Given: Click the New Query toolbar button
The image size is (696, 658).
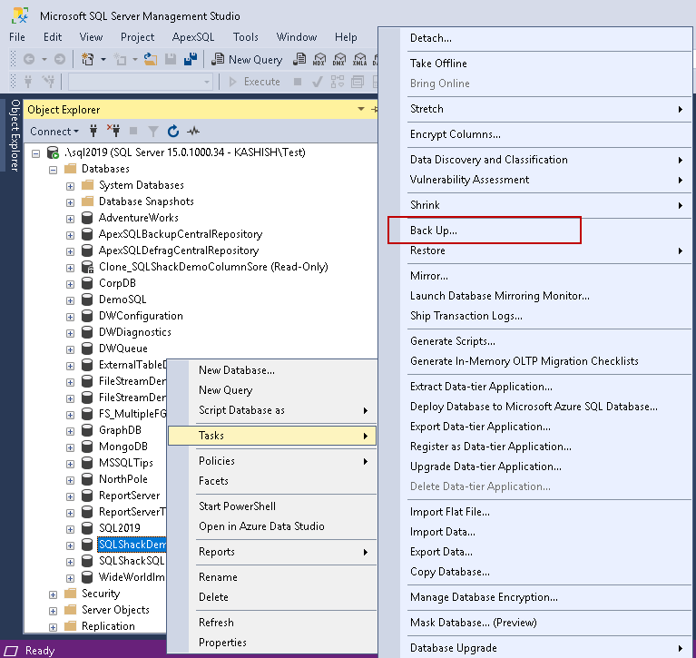Looking at the screenshot, I should pos(247,60).
